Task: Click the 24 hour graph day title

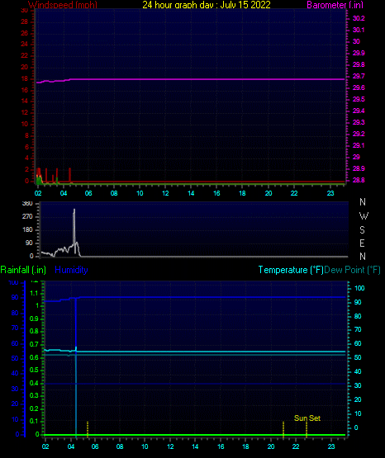Action: point(207,4)
